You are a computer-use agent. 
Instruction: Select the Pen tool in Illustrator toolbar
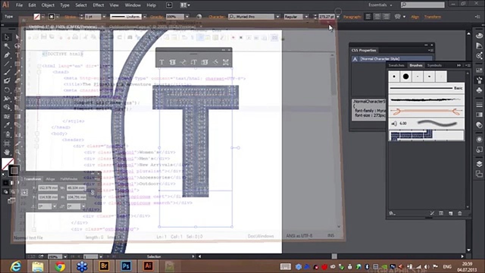pos(7,55)
